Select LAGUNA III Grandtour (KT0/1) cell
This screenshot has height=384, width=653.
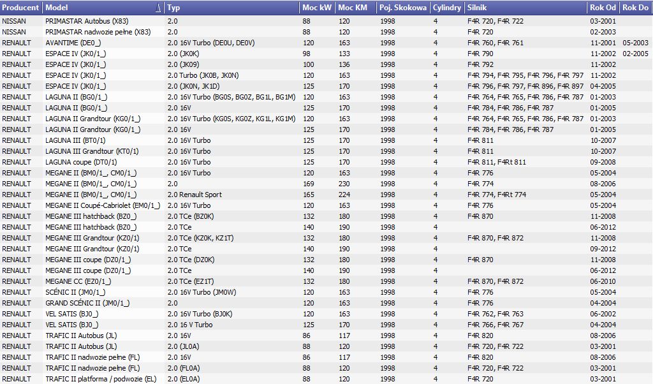(x=92, y=151)
